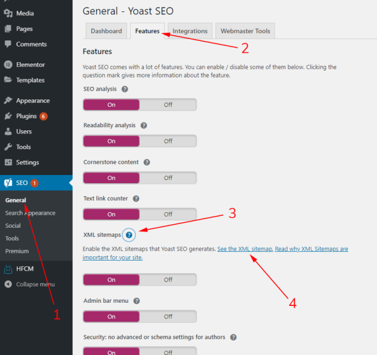Switch to the Dashboard tab

[x=106, y=31]
